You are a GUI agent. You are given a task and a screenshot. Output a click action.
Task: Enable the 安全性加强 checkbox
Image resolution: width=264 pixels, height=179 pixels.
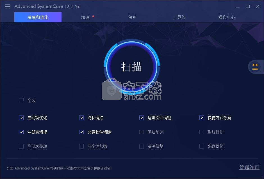point(81,146)
